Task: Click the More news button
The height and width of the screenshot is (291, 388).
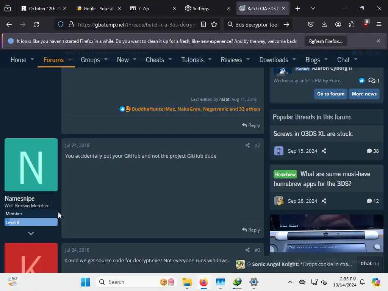Action: (364, 94)
